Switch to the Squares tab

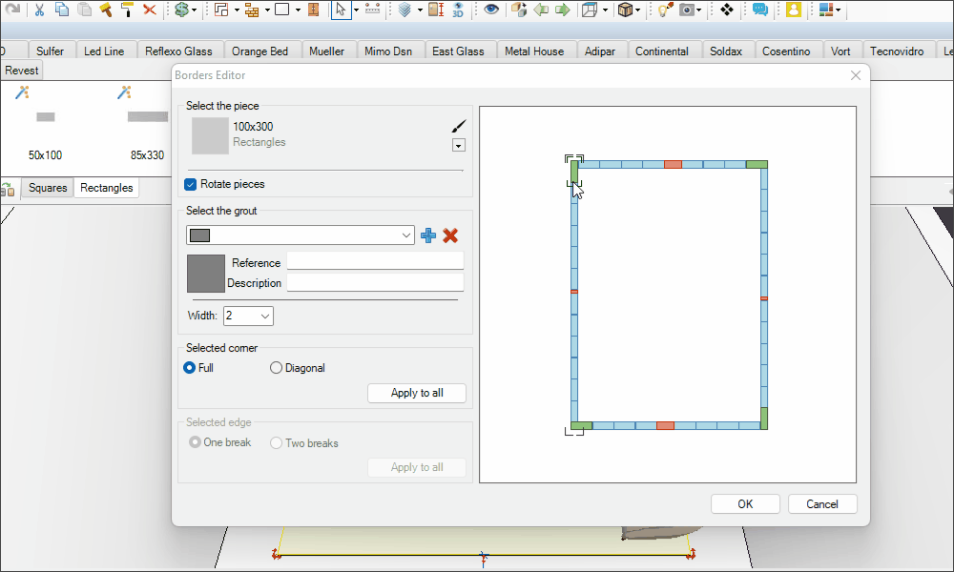48,188
